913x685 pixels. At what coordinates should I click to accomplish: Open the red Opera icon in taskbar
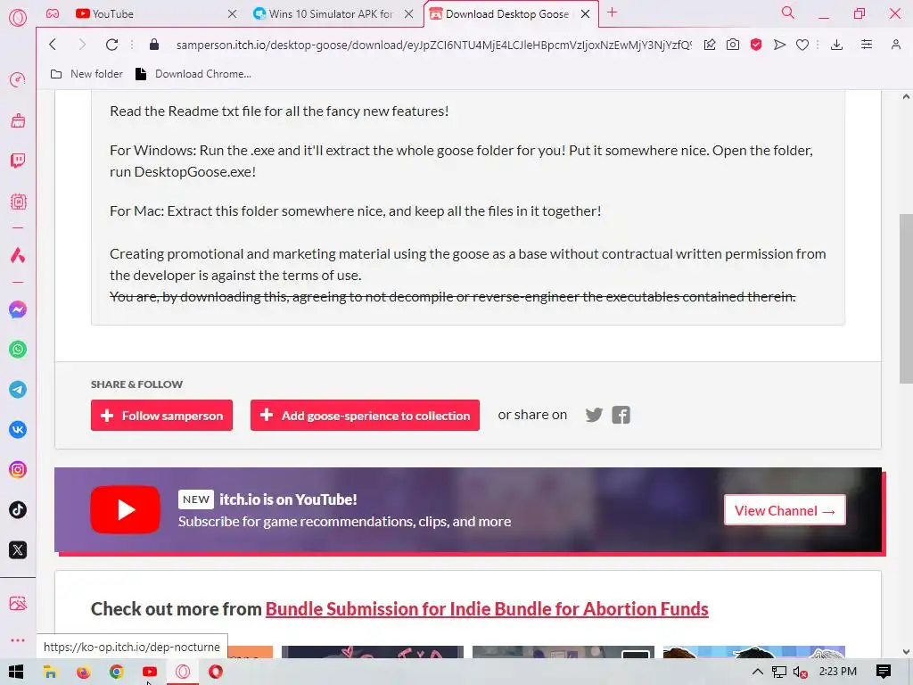216,672
